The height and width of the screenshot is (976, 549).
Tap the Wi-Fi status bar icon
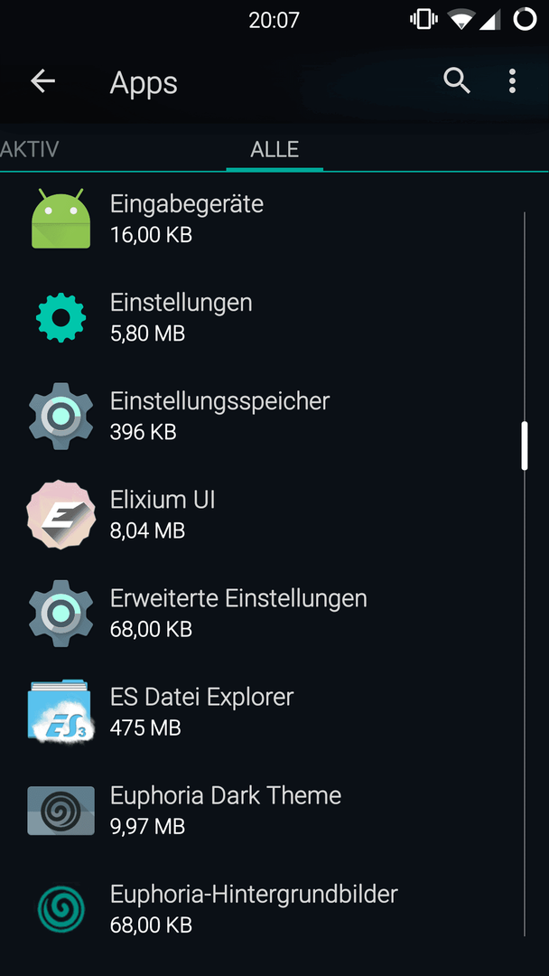(x=461, y=19)
